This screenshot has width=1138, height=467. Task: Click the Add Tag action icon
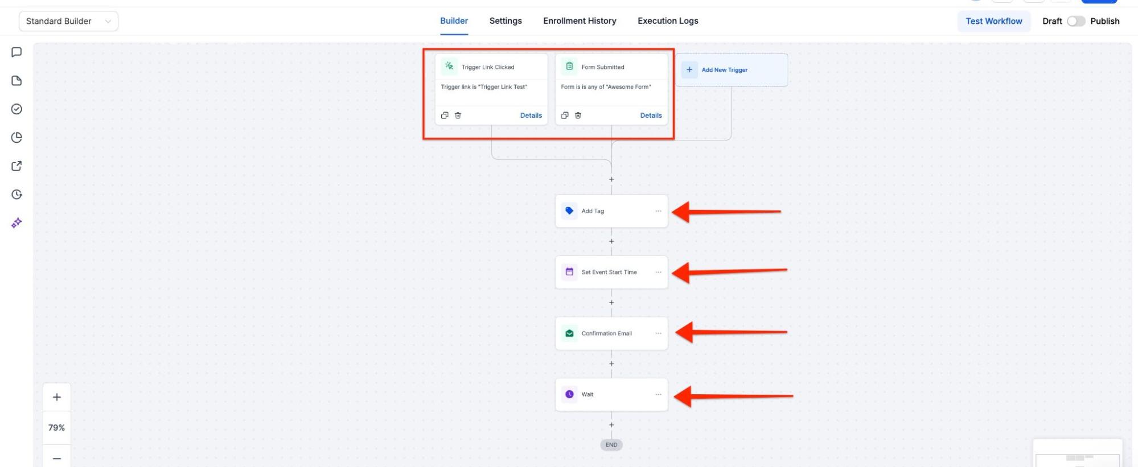click(569, 211)
